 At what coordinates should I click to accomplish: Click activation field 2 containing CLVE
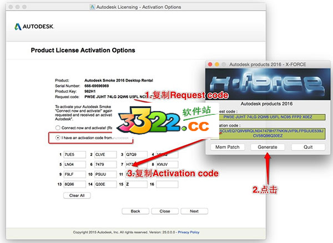point(105,154)
